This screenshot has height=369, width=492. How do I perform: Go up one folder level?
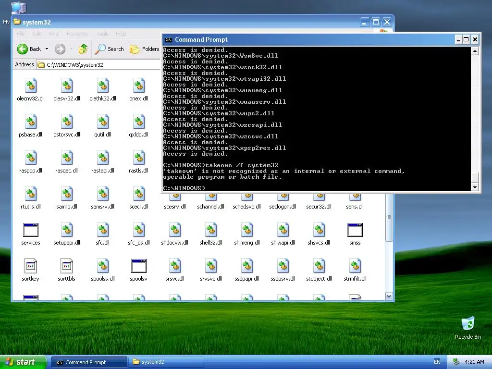pyautogui.click(x=83, y=49)
